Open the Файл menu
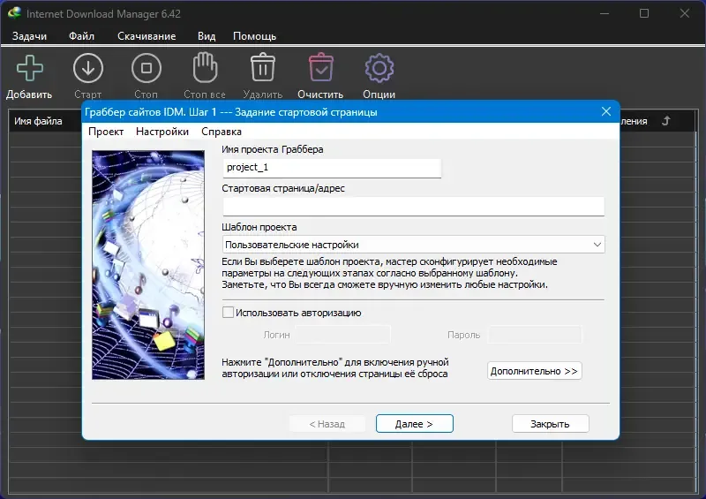The width and height of the screenshot is (706, 499). [81, 36]
